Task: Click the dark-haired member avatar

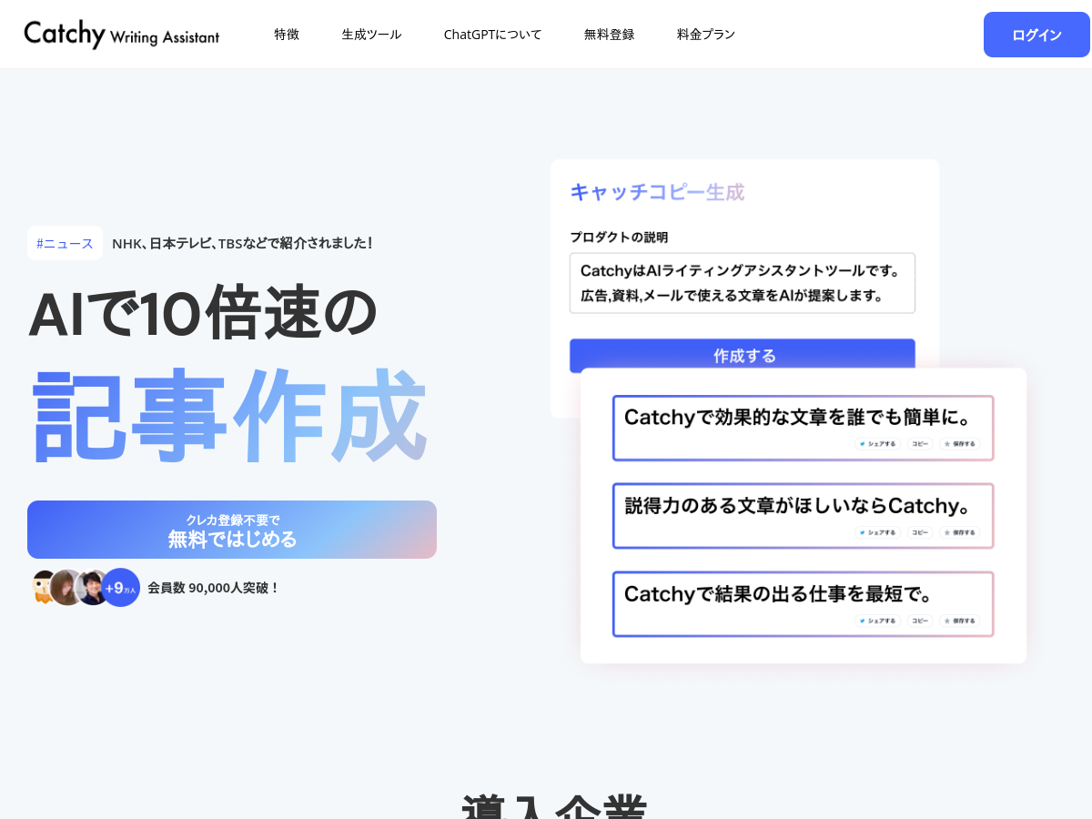Action: point(93,588)
